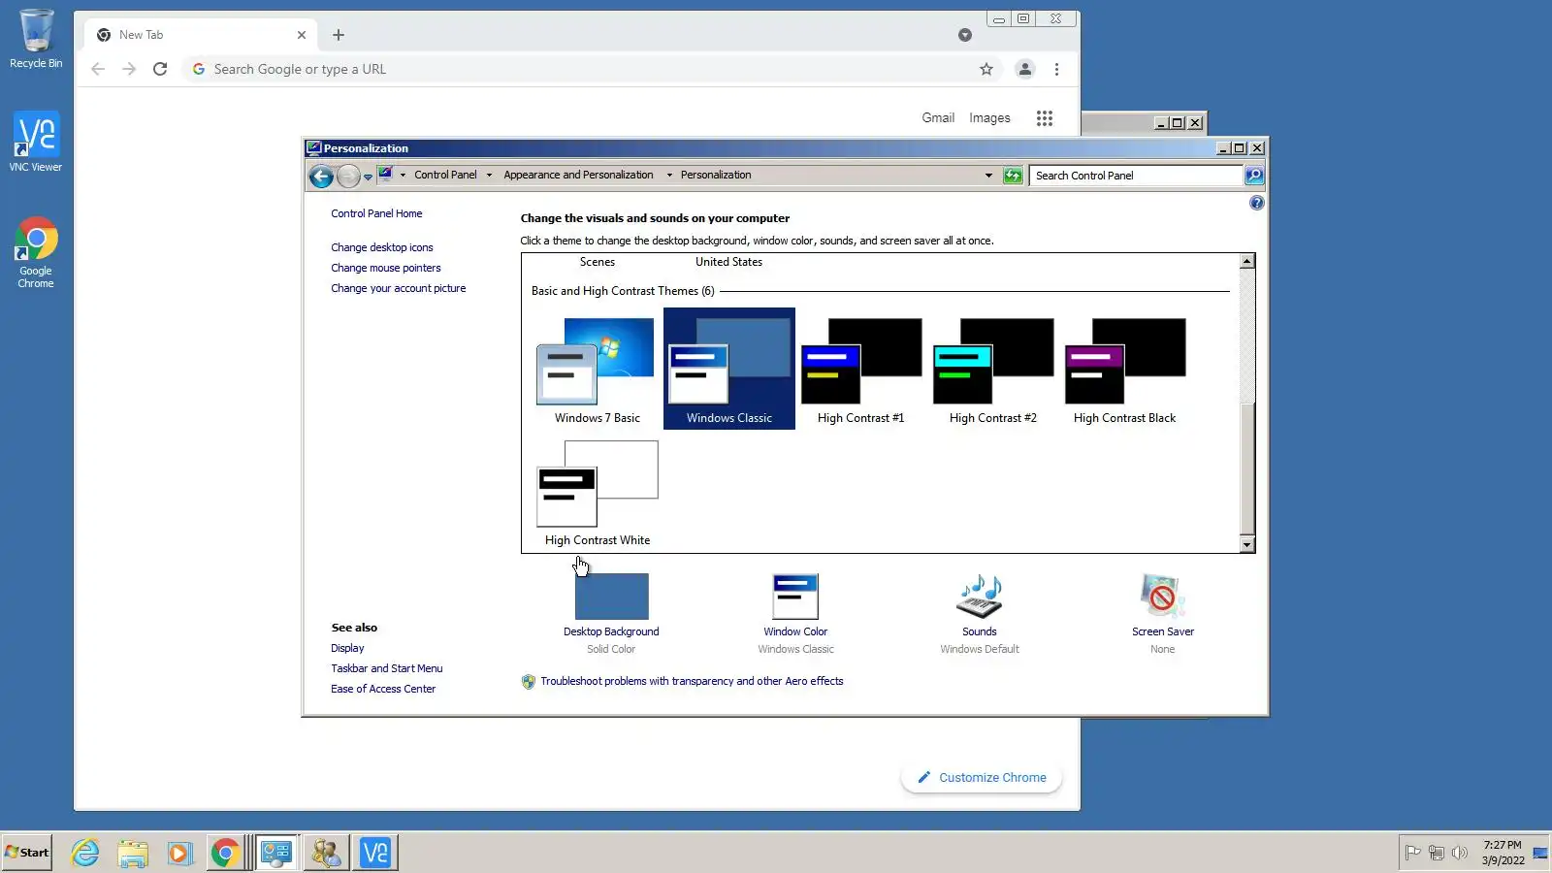Open the Ease of Access Center link
Viewport: 1552px width, 873px height.
(x=383, y=690)
